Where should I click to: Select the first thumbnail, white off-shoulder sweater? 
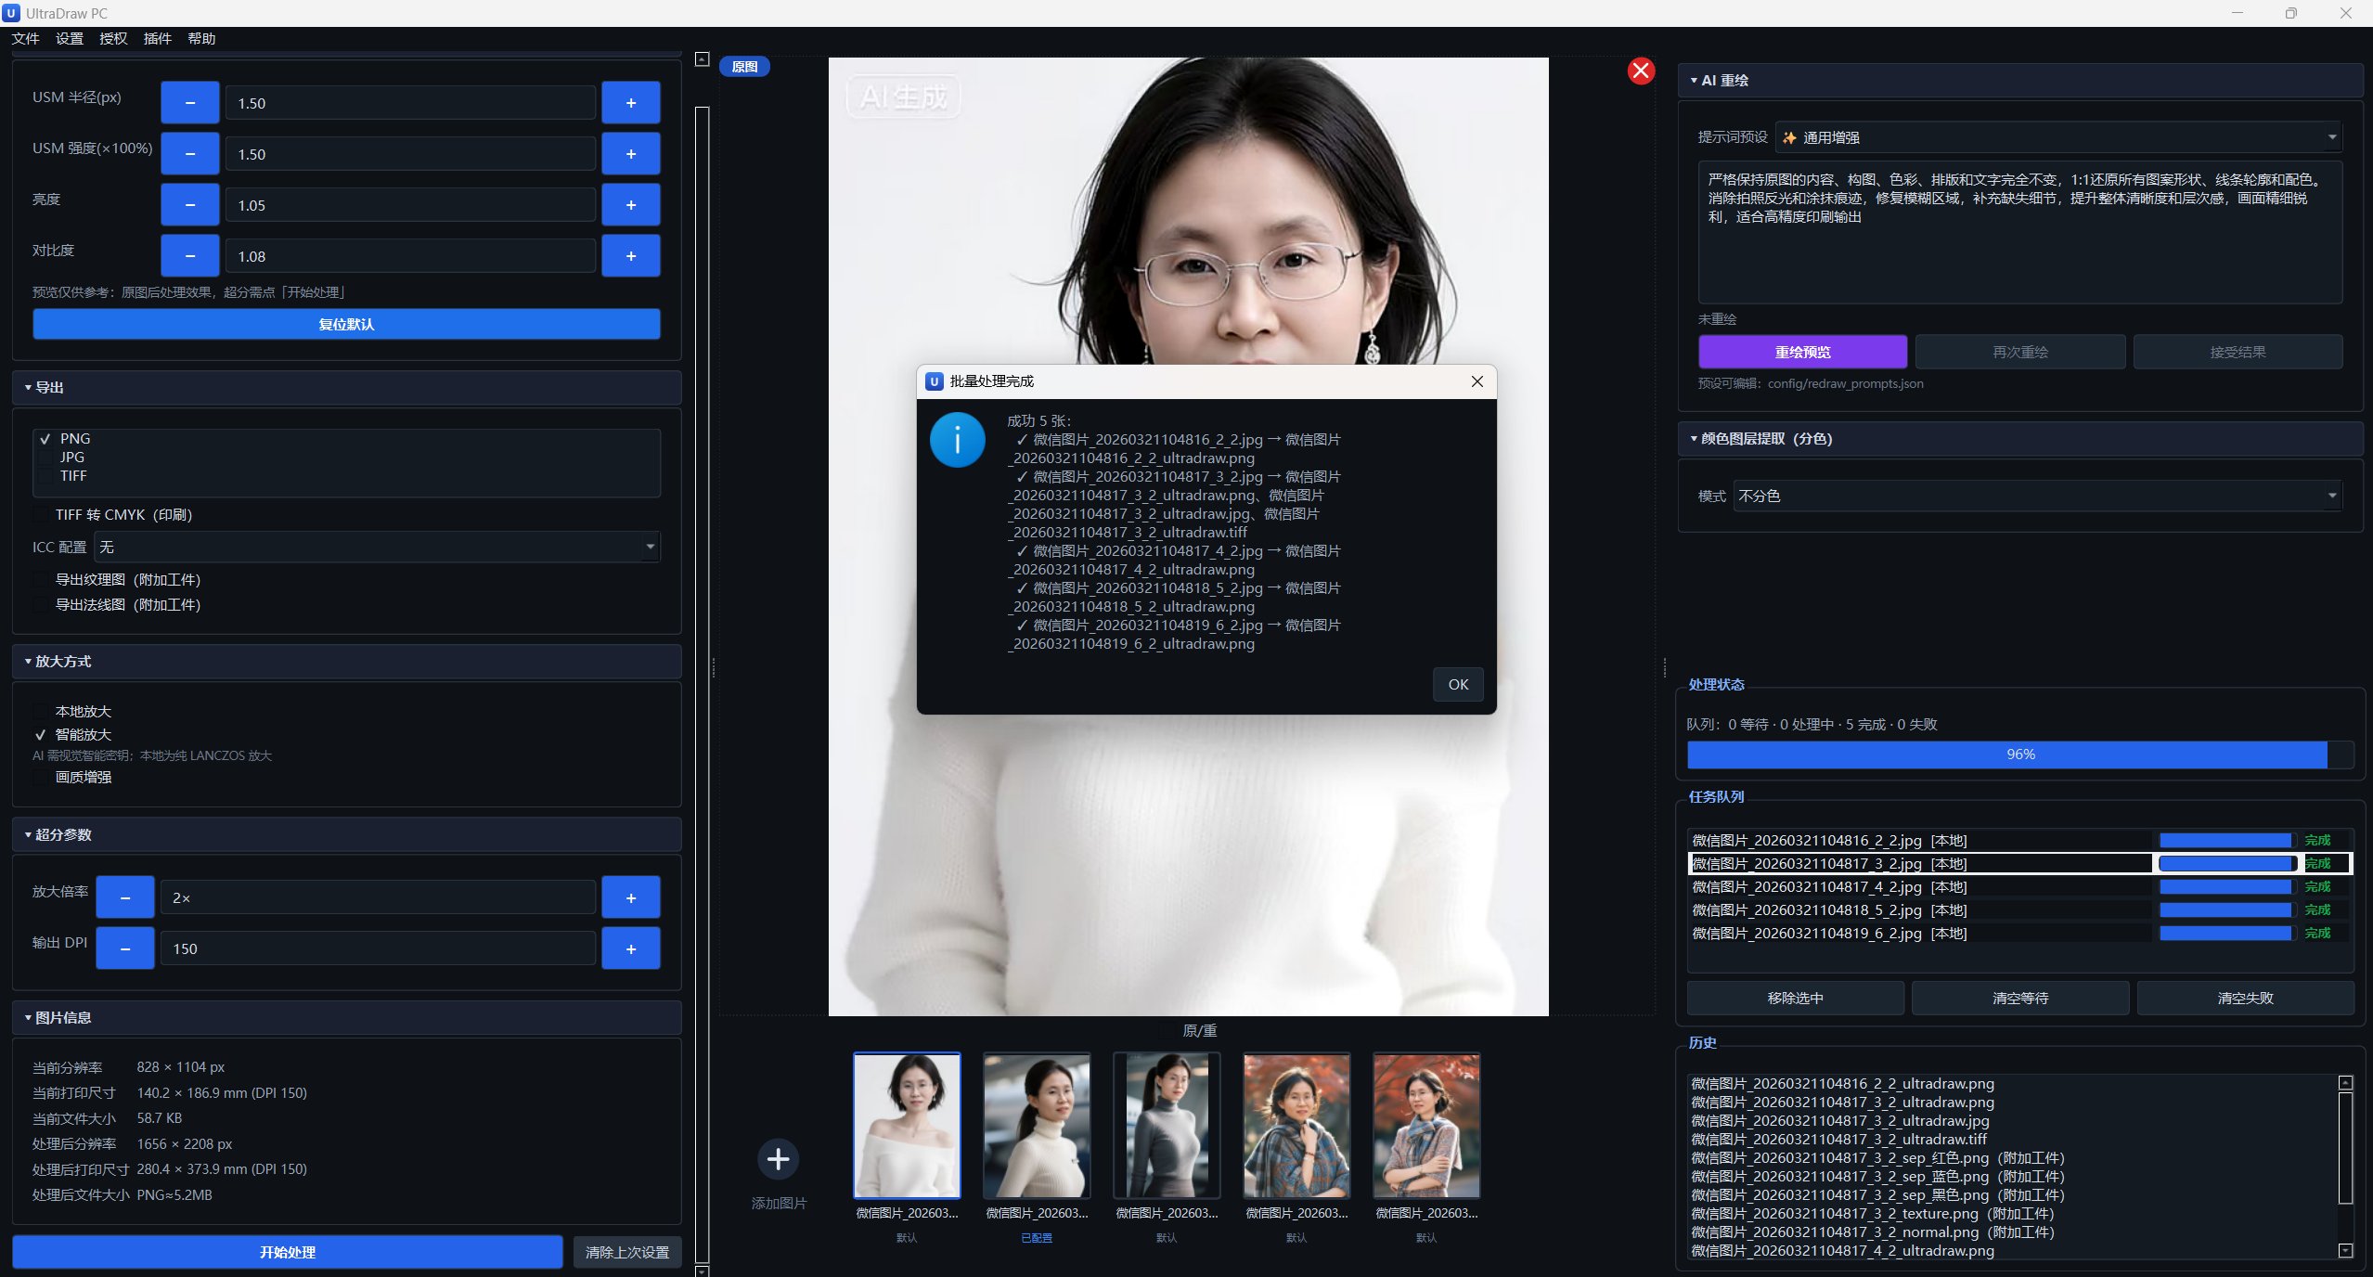pos(907,1126)
